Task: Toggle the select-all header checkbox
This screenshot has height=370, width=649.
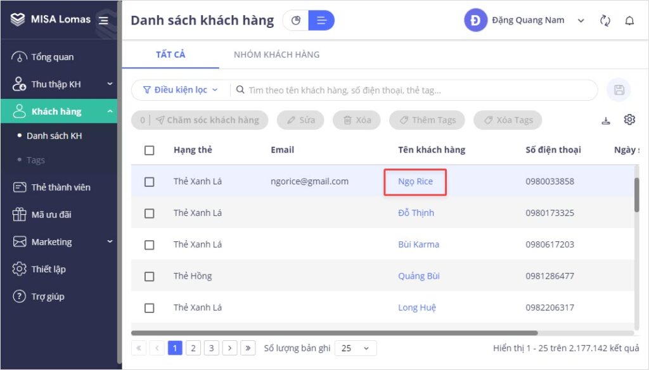Action: pos(150,150)
